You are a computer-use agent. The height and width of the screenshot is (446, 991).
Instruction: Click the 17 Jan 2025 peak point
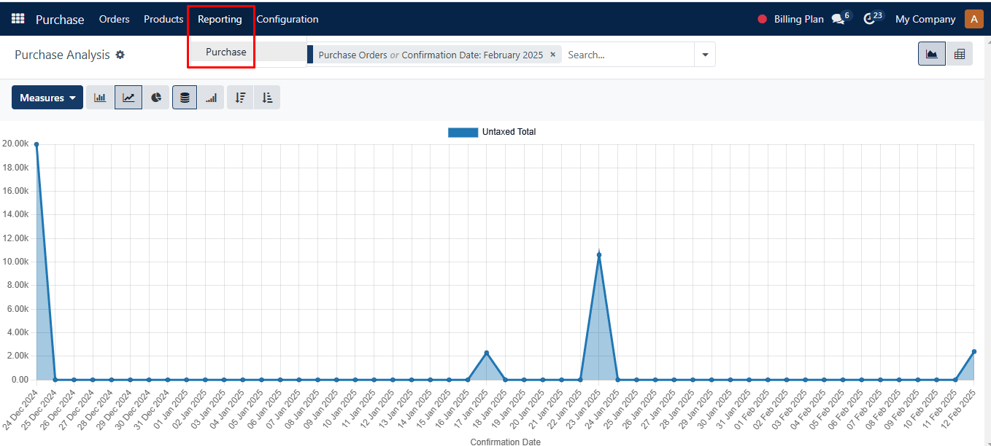[486, 353]
